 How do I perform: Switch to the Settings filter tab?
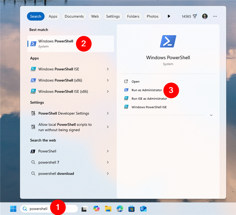coord(113,16)
